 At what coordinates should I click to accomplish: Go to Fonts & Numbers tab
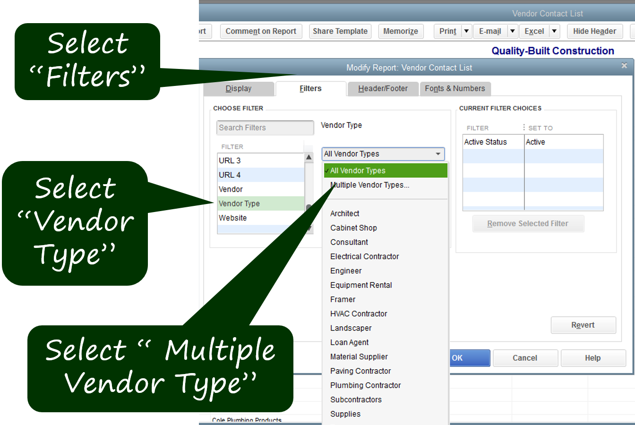point(455,89)
